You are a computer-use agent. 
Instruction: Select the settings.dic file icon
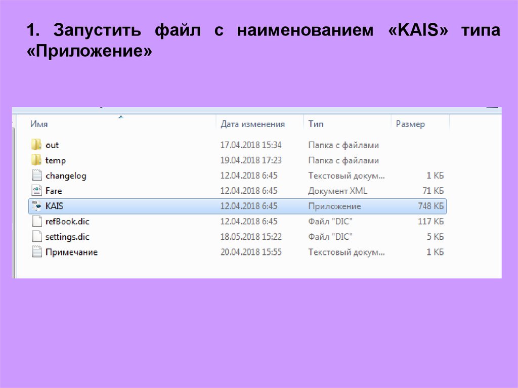click(36, 237)
